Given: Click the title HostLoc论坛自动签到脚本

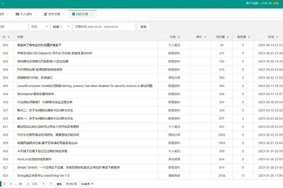Looking at the screenshot, I should click(35, 159).
